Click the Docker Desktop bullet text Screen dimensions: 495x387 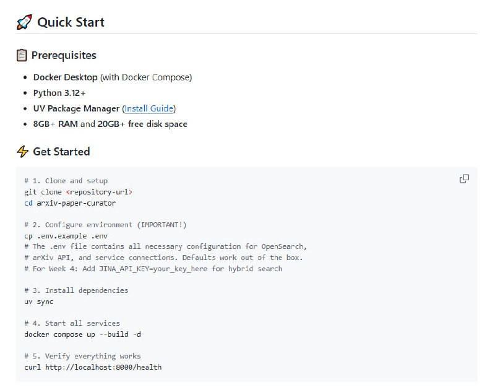65,77
